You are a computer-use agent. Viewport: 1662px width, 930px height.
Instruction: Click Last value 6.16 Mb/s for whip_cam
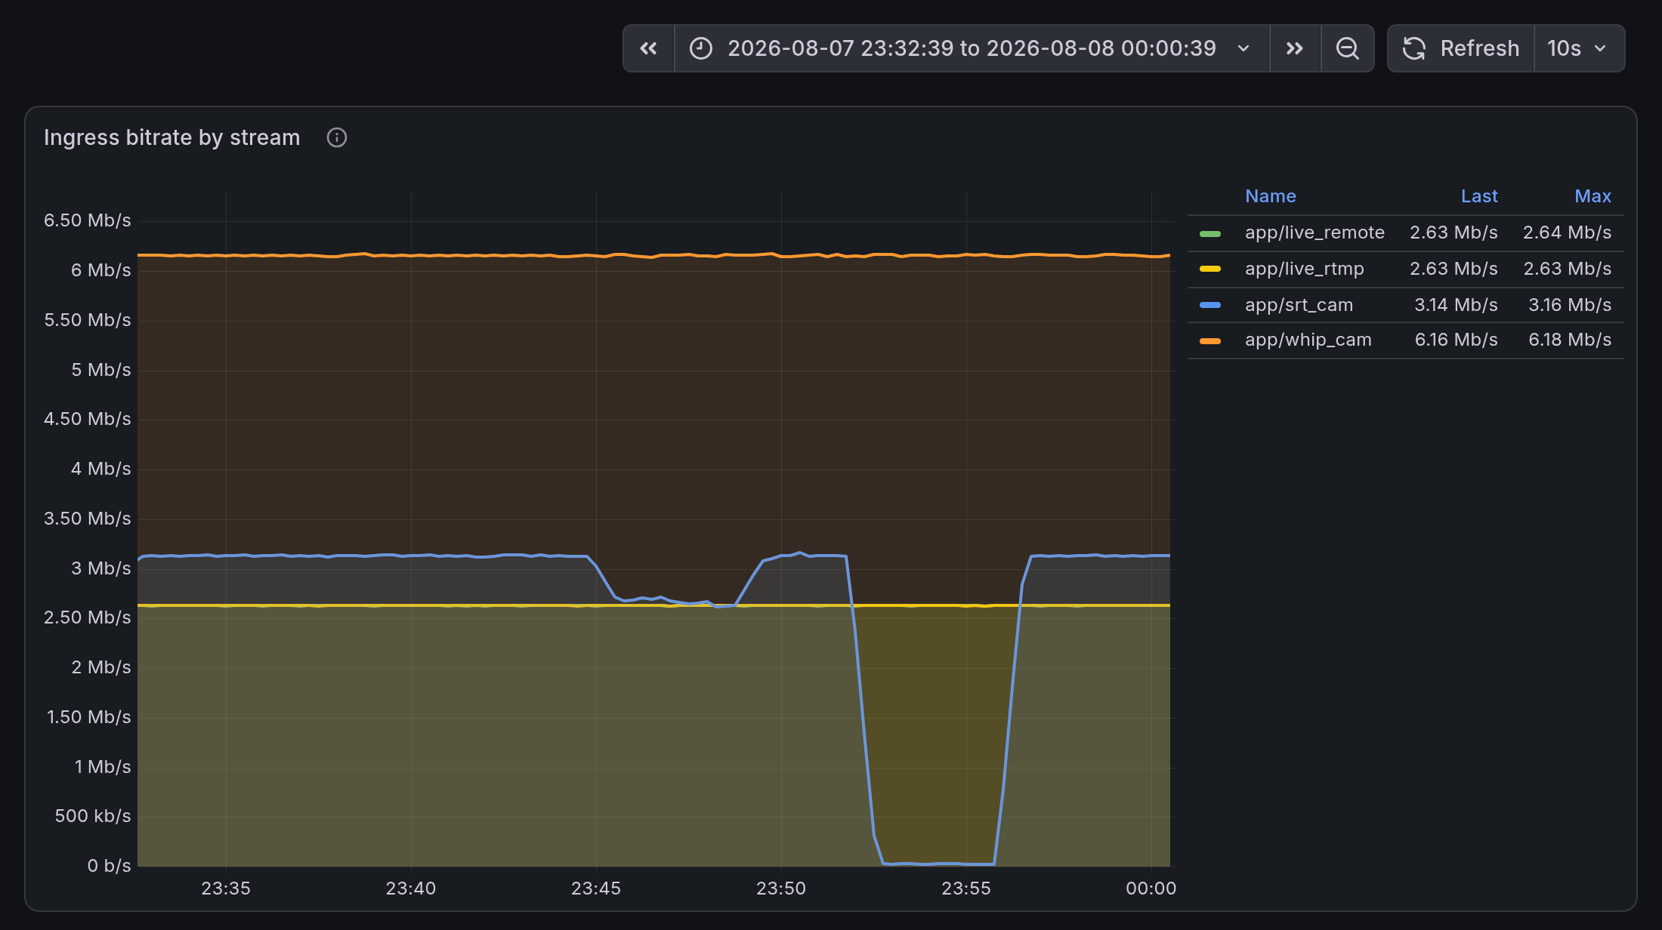coord(1456,340)
